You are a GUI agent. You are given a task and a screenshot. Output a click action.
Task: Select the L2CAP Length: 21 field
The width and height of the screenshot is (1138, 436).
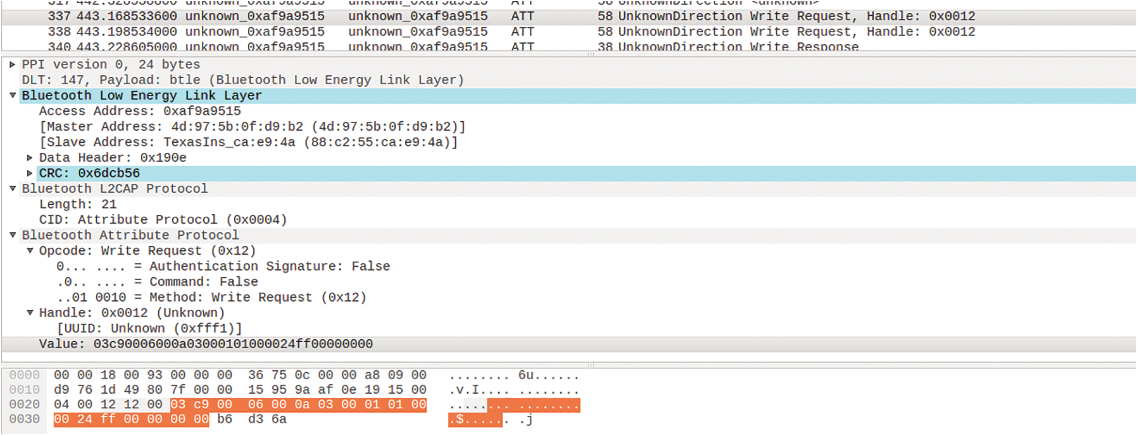coord(78,204)
